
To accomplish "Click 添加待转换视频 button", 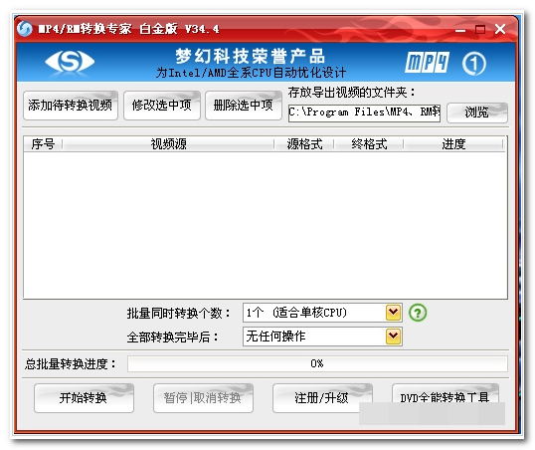I will pos(71,106).
